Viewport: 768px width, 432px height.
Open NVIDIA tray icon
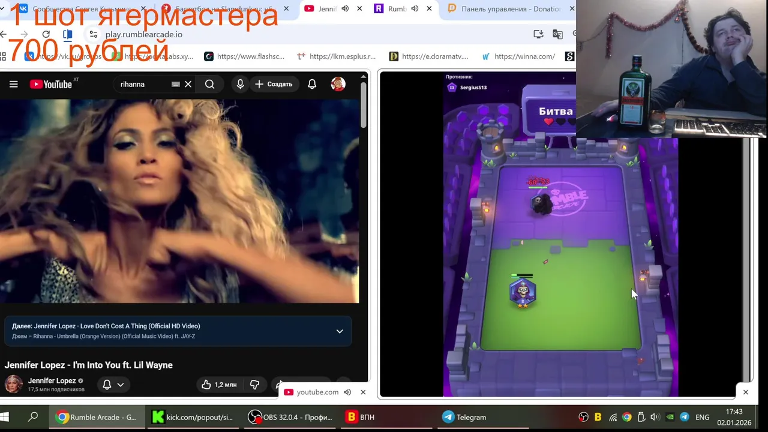coord(670,417)
